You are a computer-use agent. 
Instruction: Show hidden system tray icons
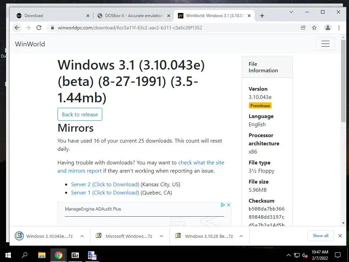click(x=288, y=255)
